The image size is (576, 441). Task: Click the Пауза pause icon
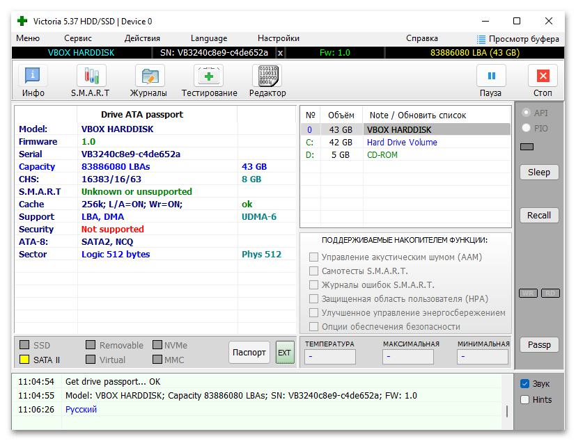click(491, 76)
